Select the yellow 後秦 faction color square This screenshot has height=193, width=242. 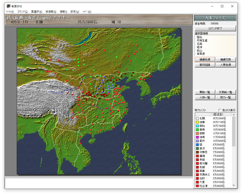click(x=197, y=122)
